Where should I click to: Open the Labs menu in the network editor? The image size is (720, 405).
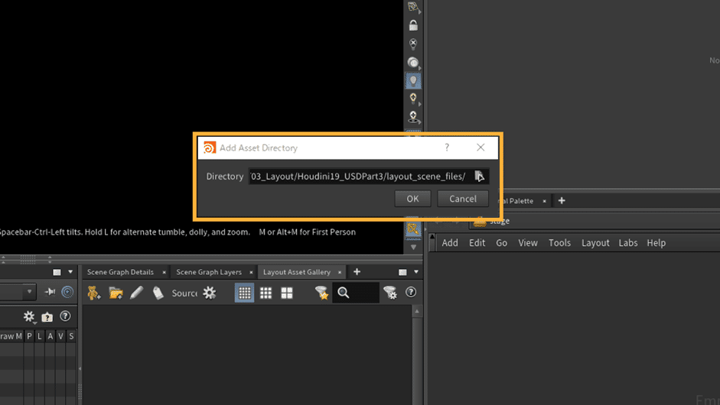click(x=627, y=243)
